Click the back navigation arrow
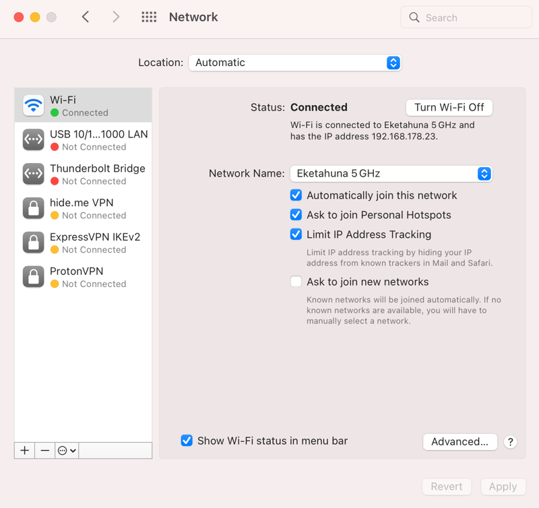 86,17
